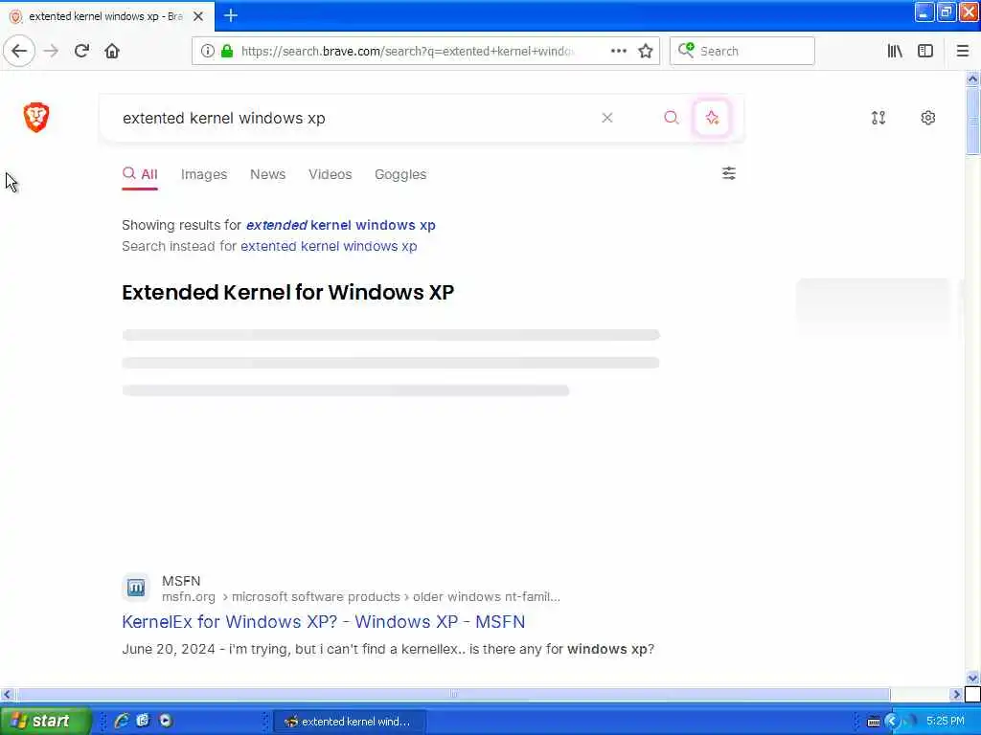Open KernelEx for Windows XP MSFN result

tap(324, 622)
